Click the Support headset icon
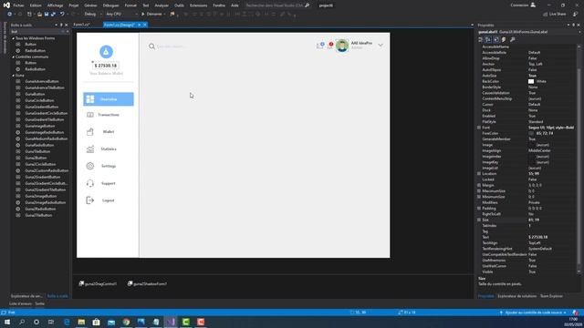This screenshot has height=328, width=584. click(x=90, y=183)
